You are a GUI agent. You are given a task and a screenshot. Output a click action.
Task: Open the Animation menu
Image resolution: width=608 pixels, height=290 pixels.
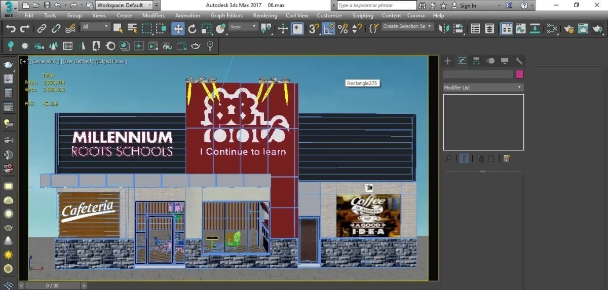188,16
